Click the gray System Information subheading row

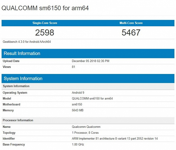pos(16,86)
